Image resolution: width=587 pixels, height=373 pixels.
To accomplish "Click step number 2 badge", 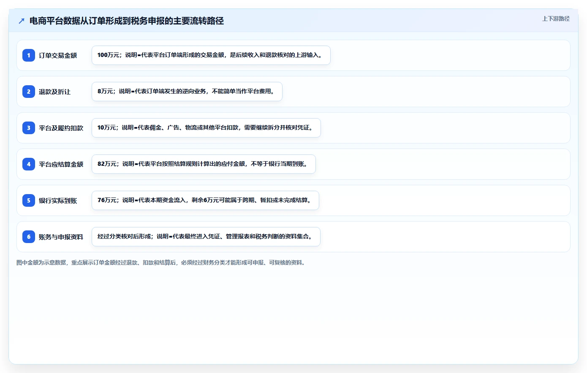I will [29, 92].
